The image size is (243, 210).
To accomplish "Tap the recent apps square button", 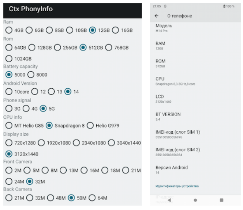I will (221, 200).
